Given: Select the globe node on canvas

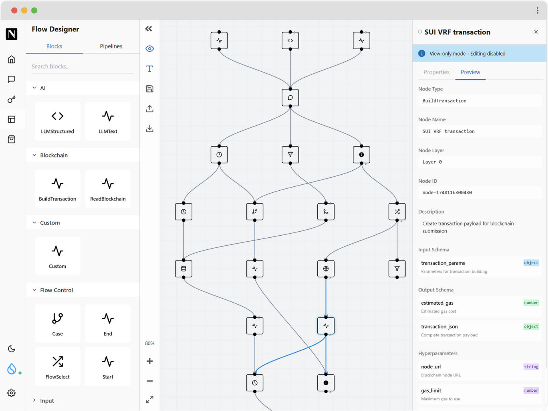Looking at the screenshot, I should pyautogui.click(x=326, y=269).
